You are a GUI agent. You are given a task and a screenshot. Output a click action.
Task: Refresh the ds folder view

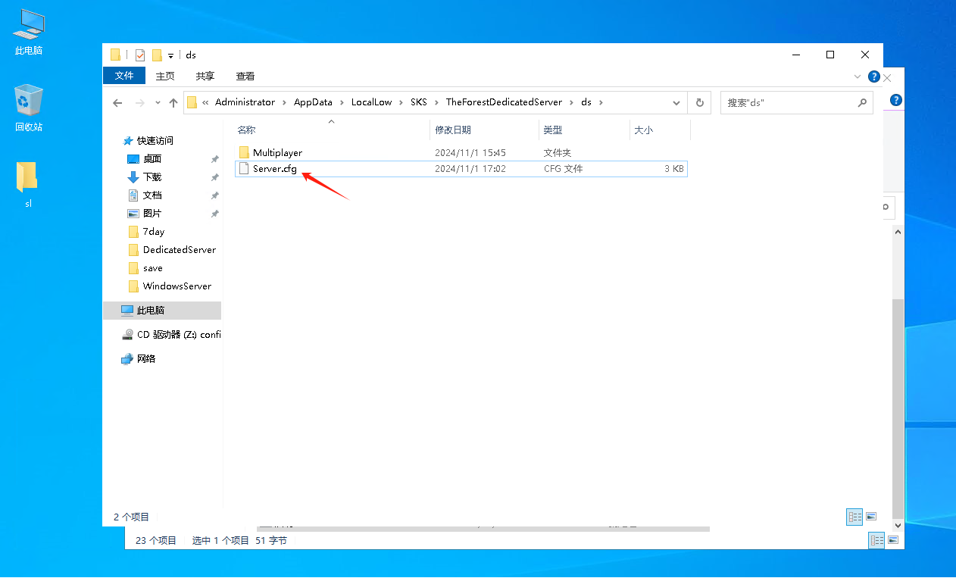coord(699,102)
